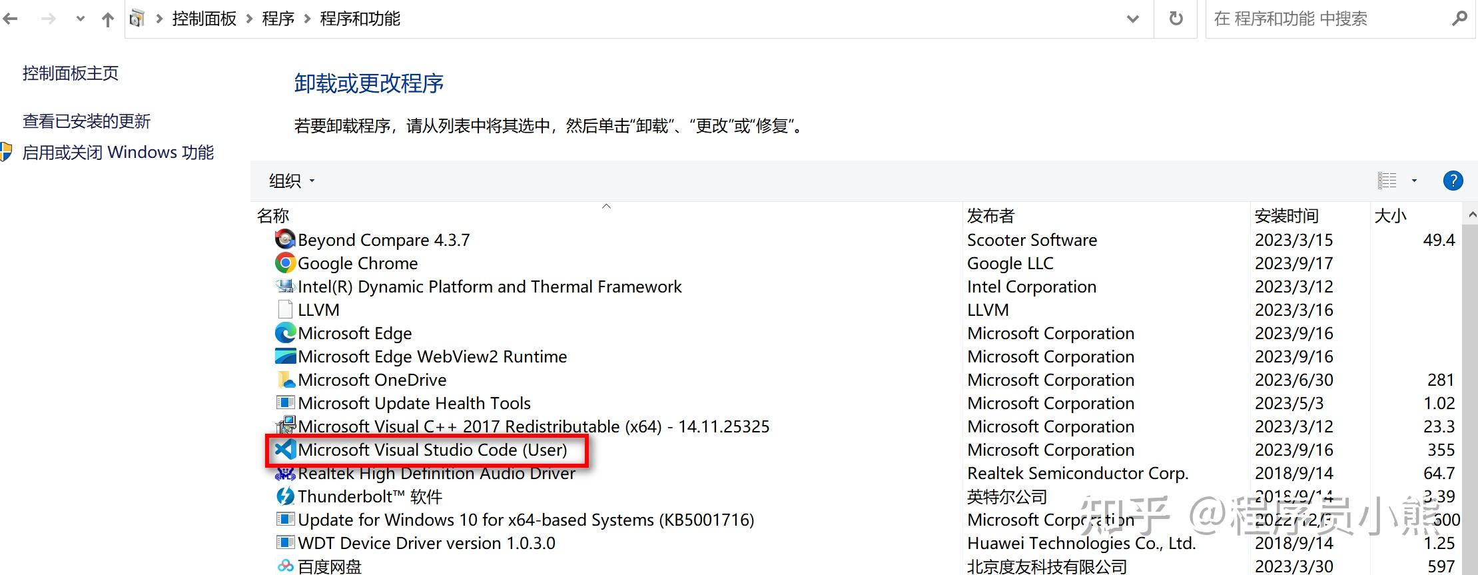Change view layout icon
1478x575 pixels.
click(x=1387, y=181)
